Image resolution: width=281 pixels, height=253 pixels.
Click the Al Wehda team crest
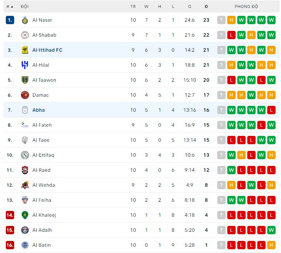25,185
